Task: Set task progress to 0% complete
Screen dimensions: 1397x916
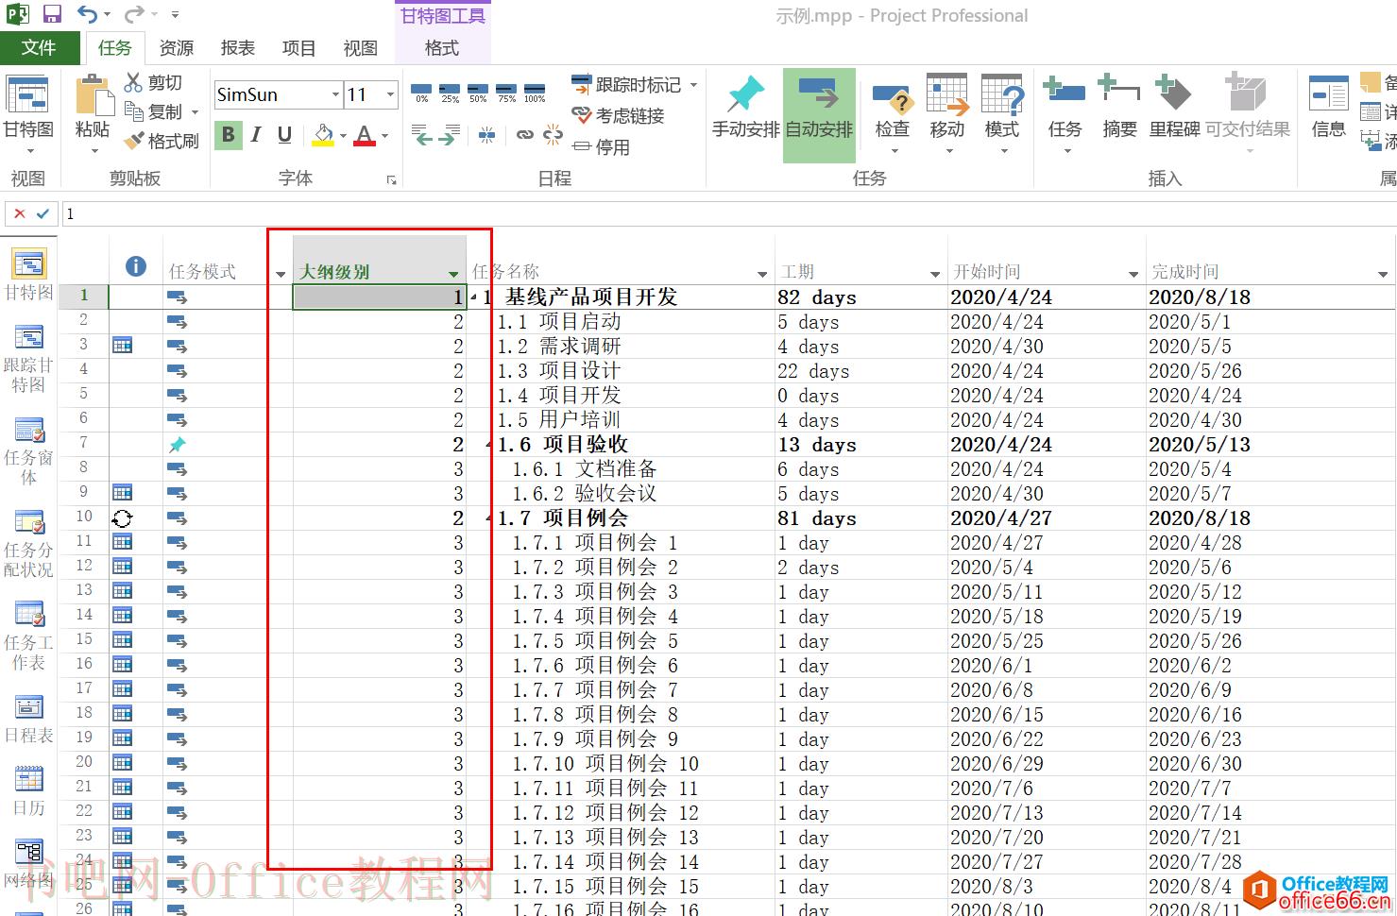Action: tap(421, 93)
